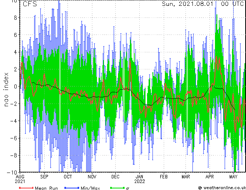The width and height of the screenshot is (246, 190).
Task: Select the y-axis value 6
Action: (16, 35)
